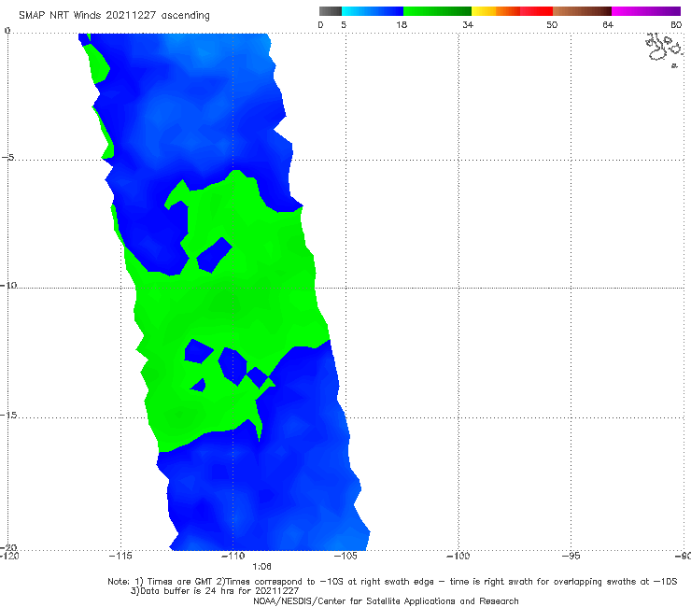Click the color bar label '5'
Viewport: 691px width, 607px height.
click(344, 24)
